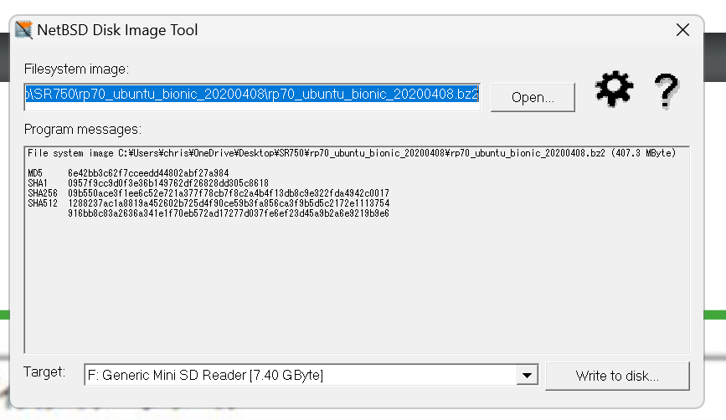Screen dimensions: 726x420
Task: Click the (407.3 MByte) file size text
Action: click(644, 153)
